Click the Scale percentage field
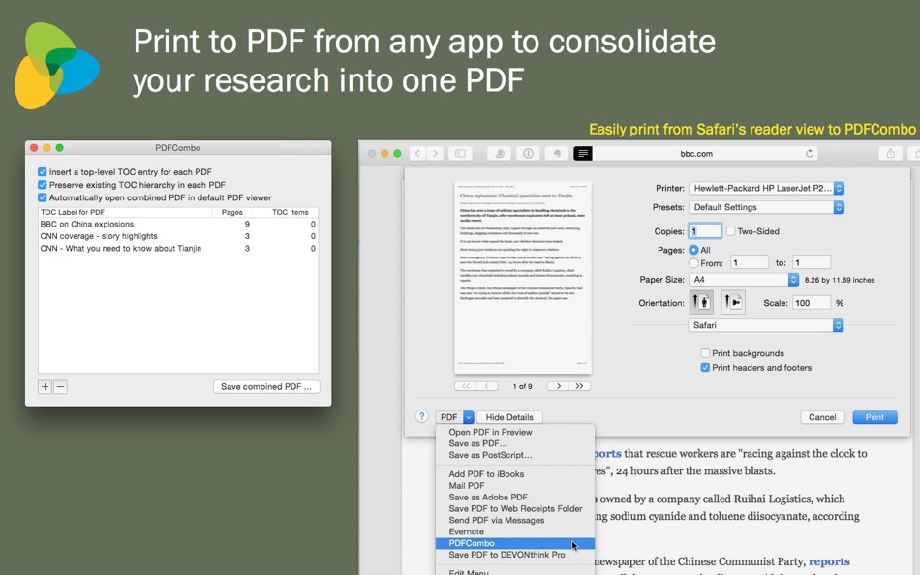 pos(812,303)
